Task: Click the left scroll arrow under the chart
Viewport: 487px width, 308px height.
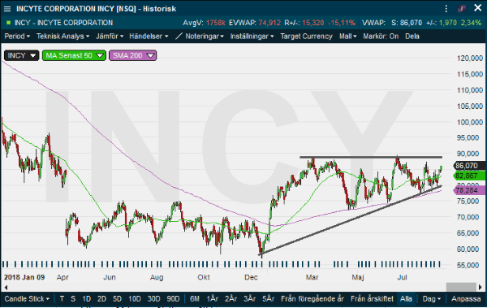Action: [6, 287]
